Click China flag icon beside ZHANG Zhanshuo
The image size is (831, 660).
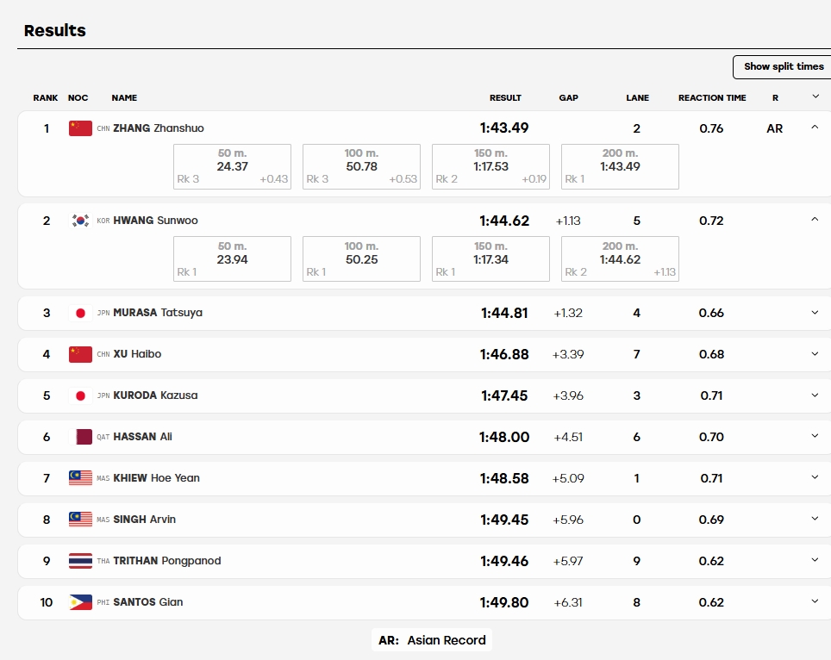point(80,128)
